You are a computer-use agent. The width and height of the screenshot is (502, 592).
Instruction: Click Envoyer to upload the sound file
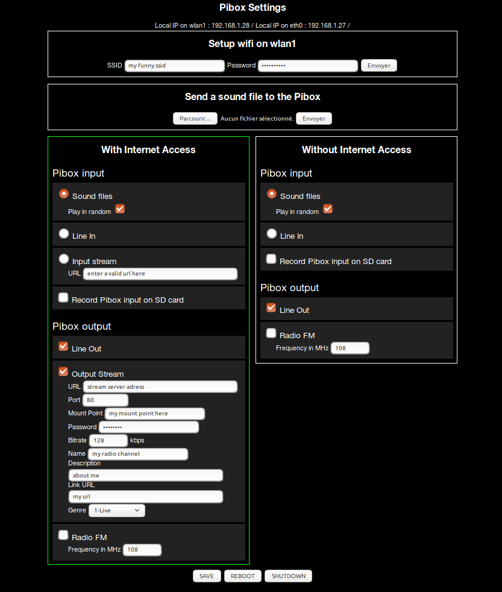point(313,119)
